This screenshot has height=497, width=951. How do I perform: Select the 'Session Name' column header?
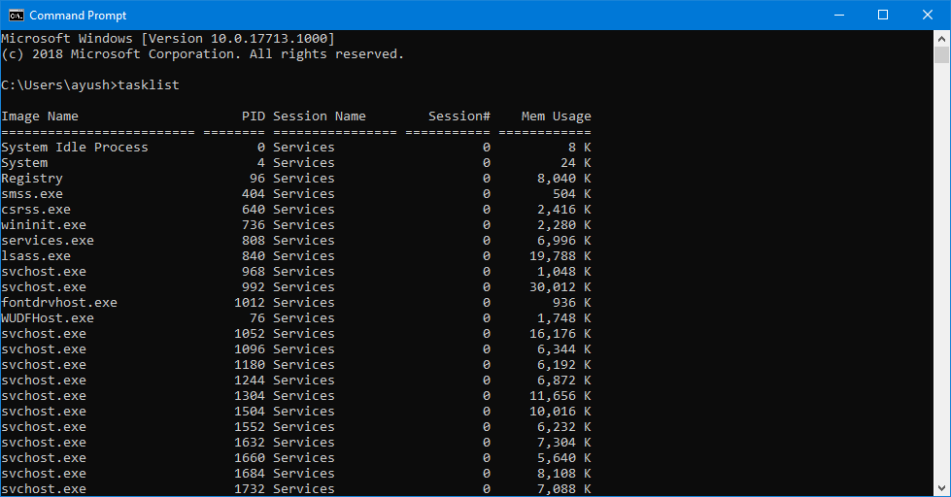click(x=320, y=116)
